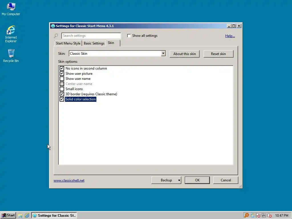The height and width of the screenshot is (219, 292).
Task: Click the Cancel button
Action: click(226, 180)
